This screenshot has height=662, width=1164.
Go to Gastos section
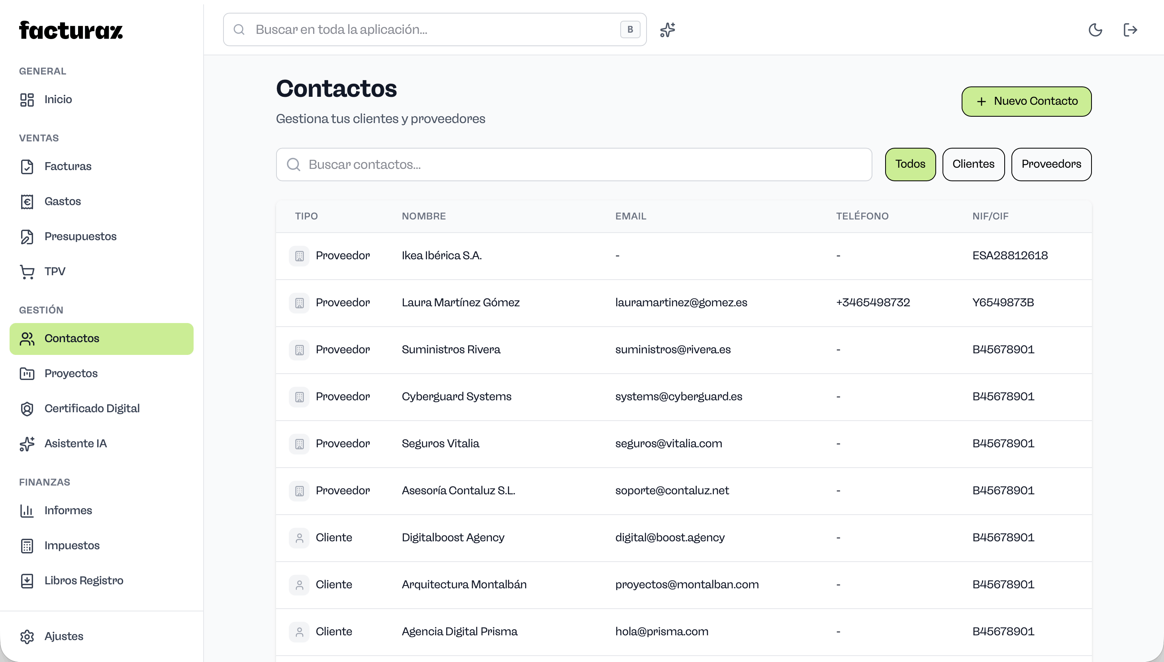(62, 202)
